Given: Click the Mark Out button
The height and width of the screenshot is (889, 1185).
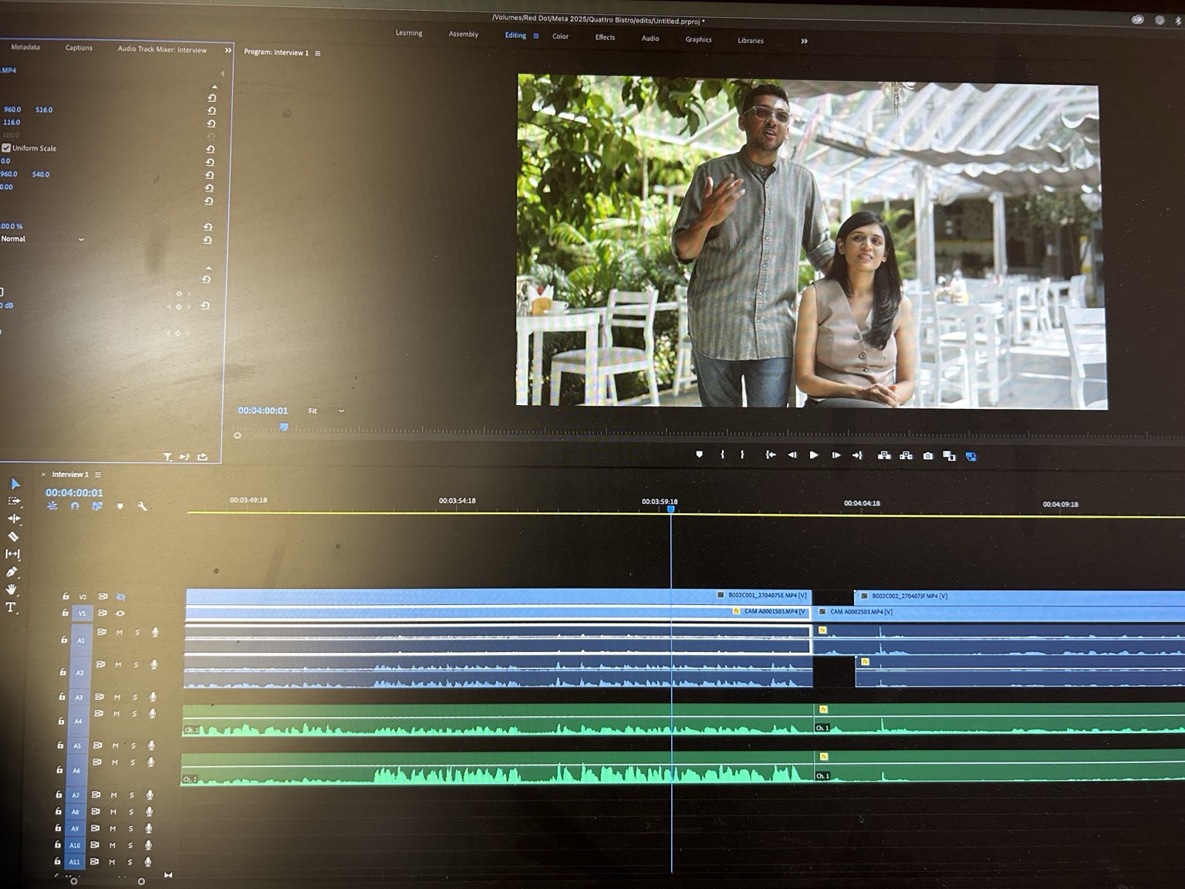Looking at the screenshot, I should pyautogui.click(x=742, y=455).
